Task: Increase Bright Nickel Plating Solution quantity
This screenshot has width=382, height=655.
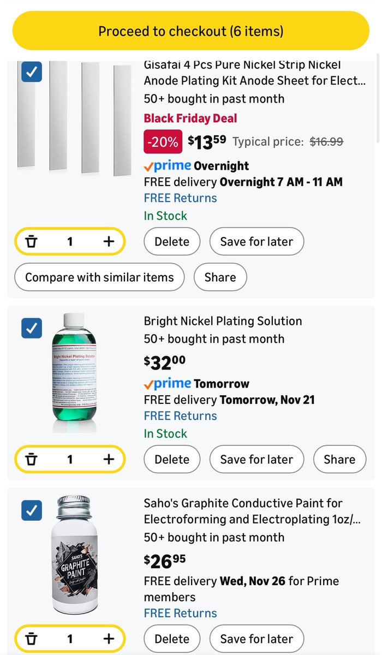Action: point(109,460)
